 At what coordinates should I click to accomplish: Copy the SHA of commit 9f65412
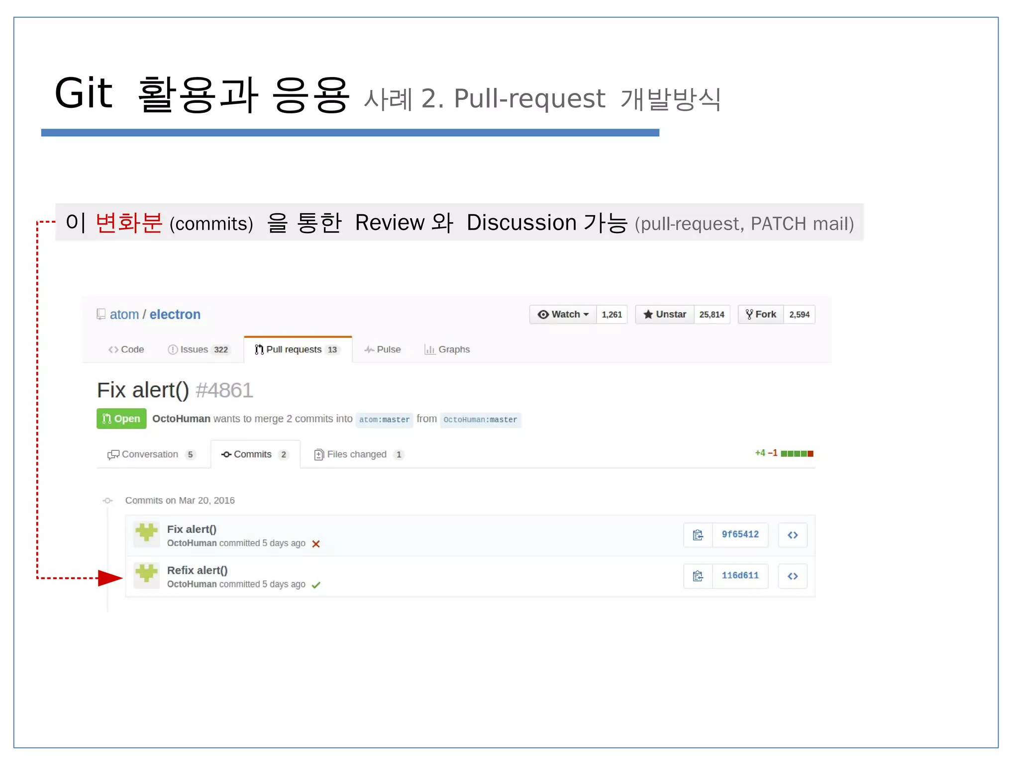(x=698, y=535)
